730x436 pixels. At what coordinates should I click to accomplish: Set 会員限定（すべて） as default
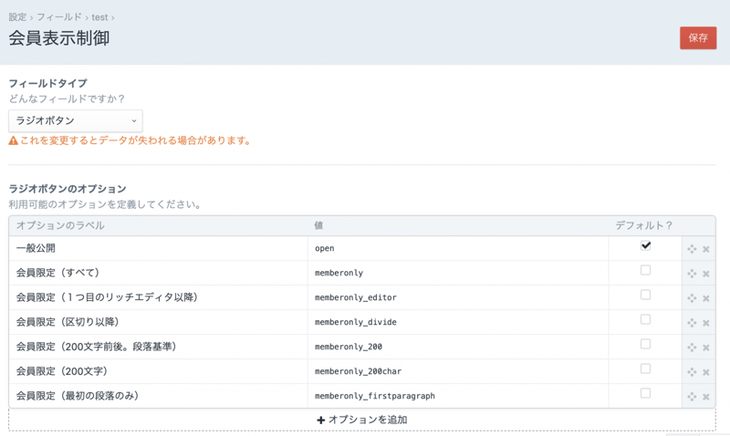tap(645, 271)
